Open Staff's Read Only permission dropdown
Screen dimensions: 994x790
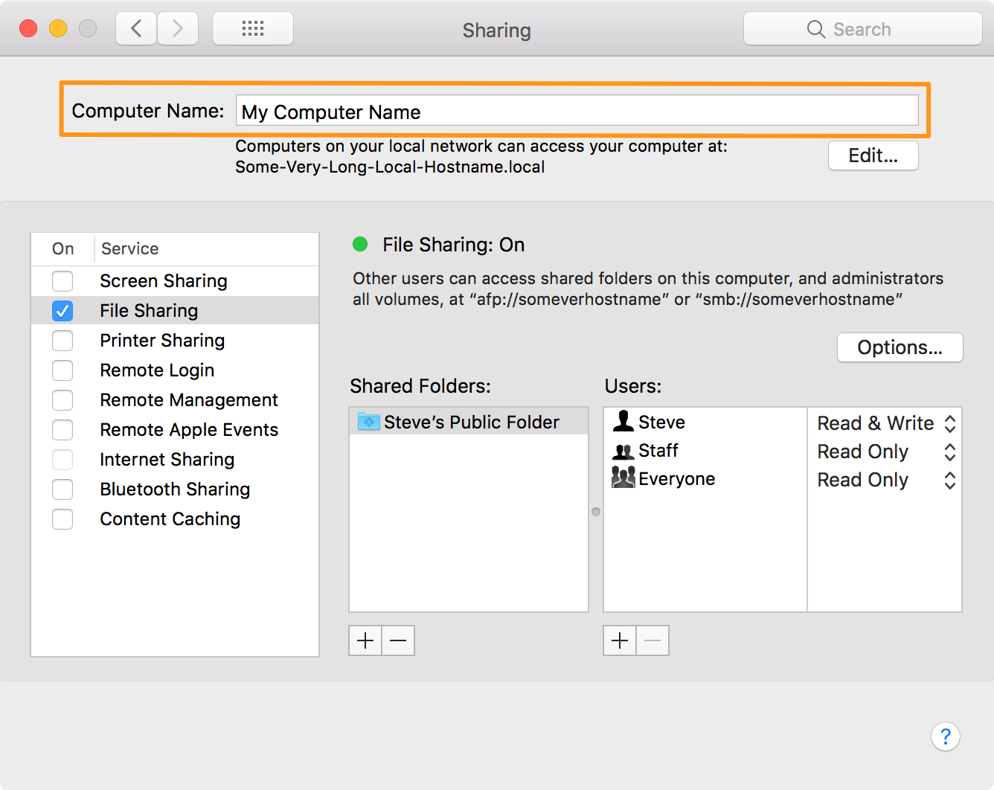885,452
